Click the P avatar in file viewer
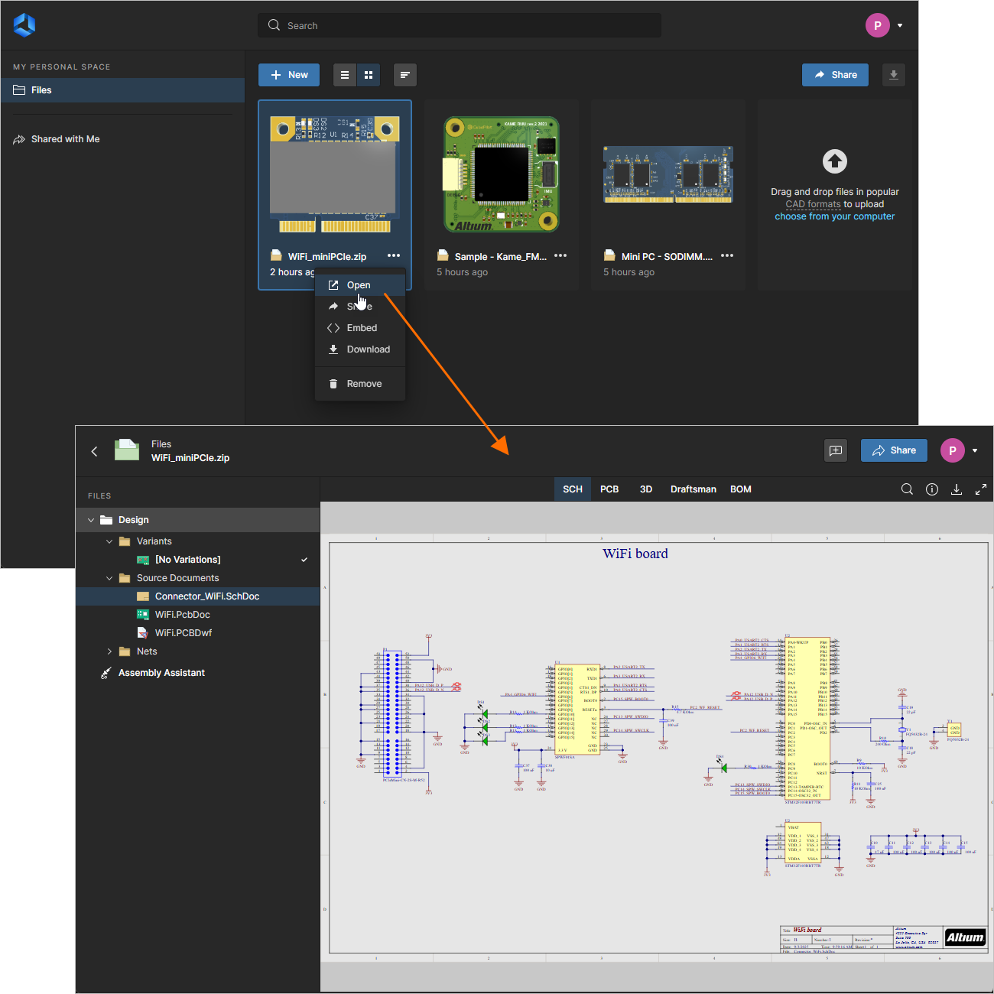 pyautogui.click(x=953, y=450)
